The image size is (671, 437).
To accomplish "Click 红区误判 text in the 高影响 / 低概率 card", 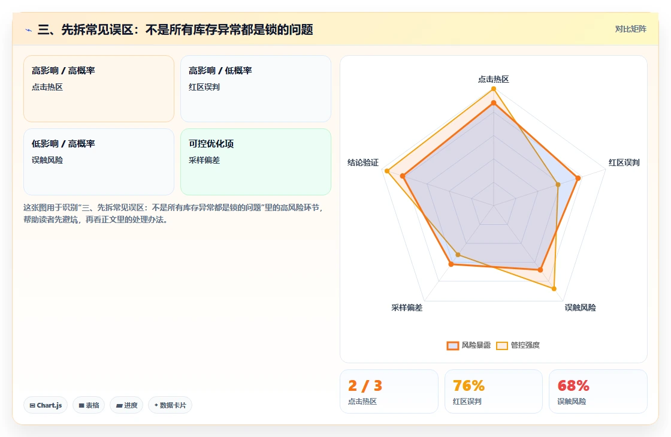I will (x=204, y=87).
